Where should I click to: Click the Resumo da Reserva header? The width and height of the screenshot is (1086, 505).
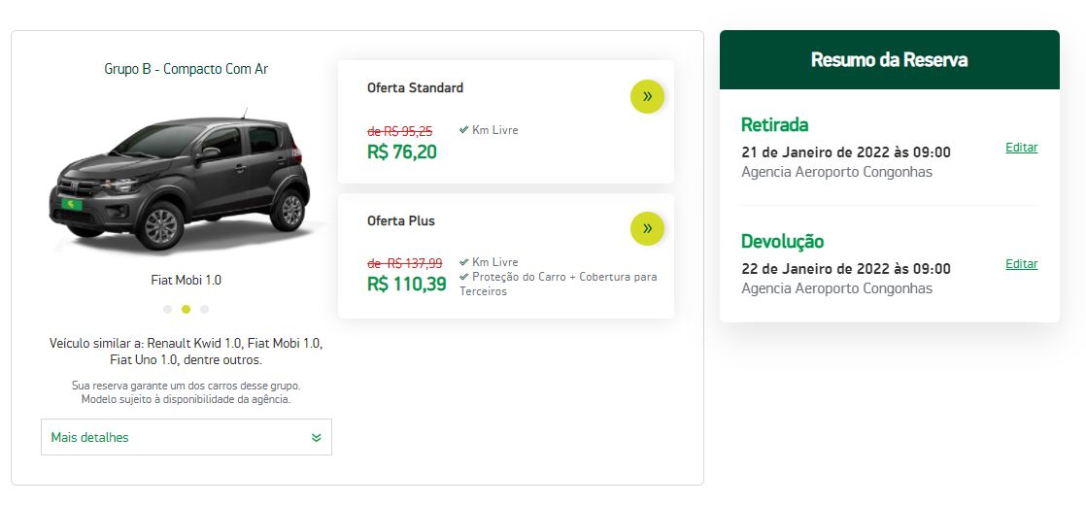[889, 60]
